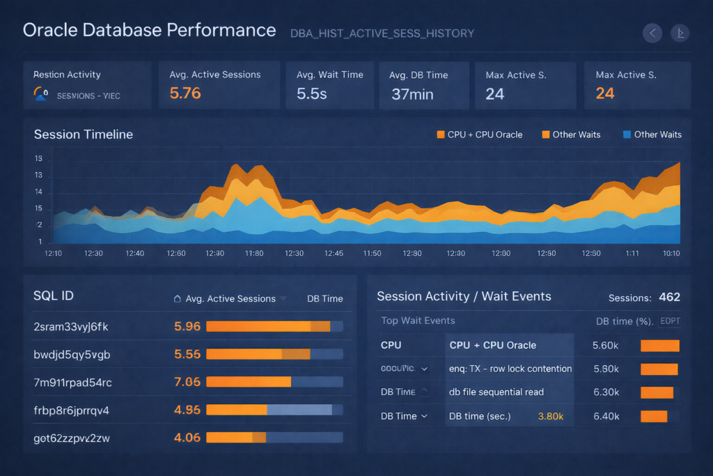The width and height of the screenshot is (713, 476).
Task: Select the pointer icon at top right
Action: (680, 33)
